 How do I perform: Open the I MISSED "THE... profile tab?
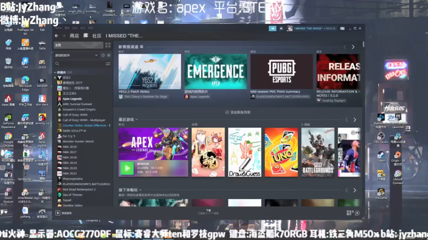coord(124,36)
